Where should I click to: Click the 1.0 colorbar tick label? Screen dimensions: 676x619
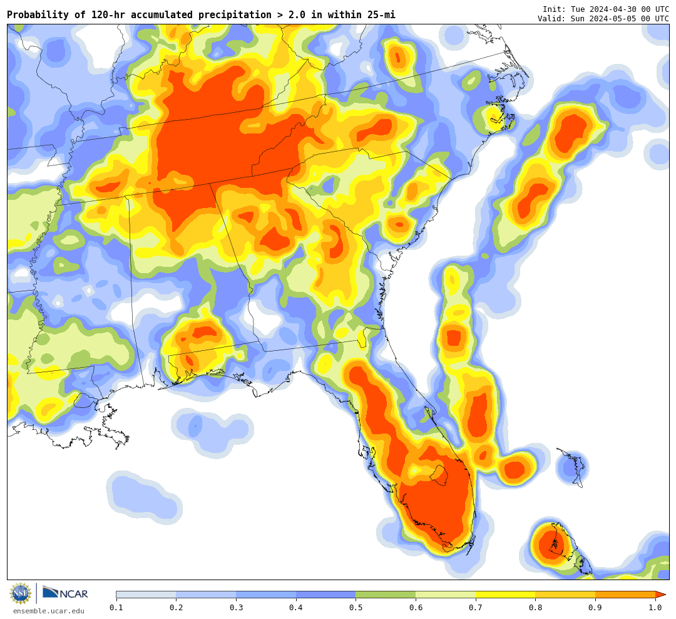pyautogui.click(x=655, y=607)
